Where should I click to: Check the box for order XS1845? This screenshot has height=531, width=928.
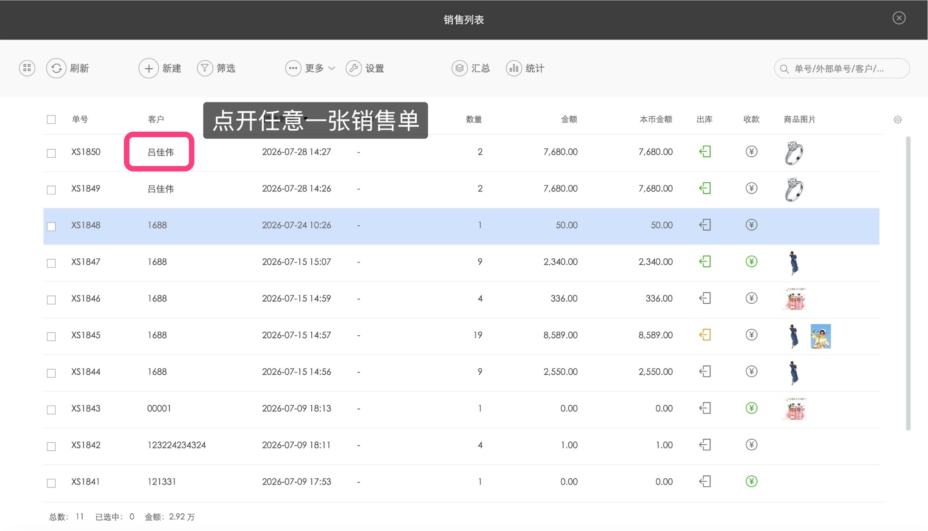pos(51,336)
